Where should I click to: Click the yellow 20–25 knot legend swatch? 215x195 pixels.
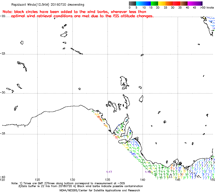click(162, 3)
